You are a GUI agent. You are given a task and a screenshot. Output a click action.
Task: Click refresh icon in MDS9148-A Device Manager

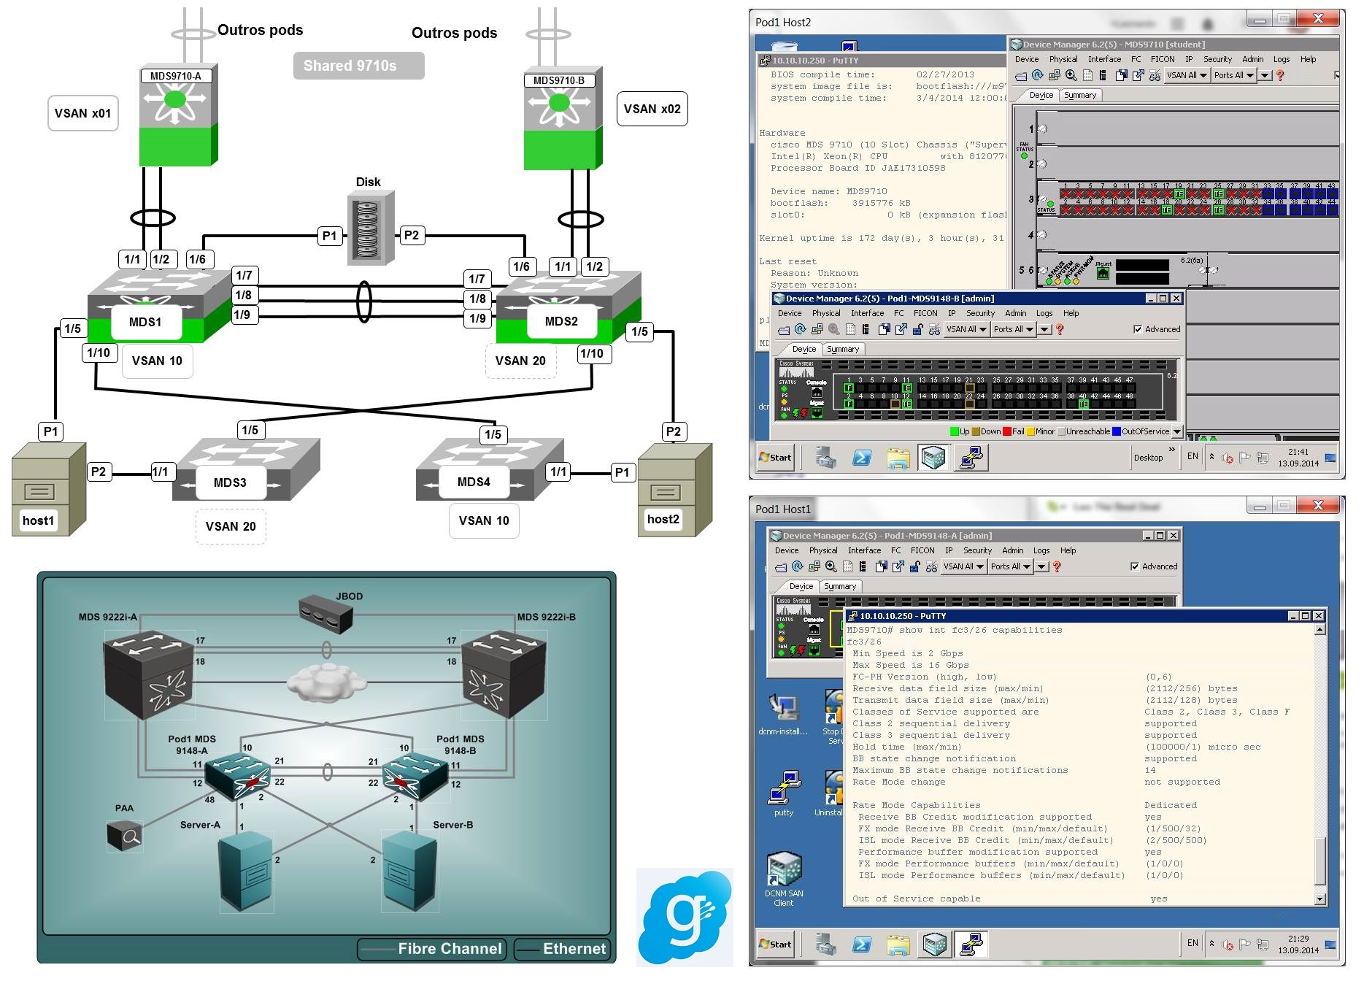click(797, 566)
